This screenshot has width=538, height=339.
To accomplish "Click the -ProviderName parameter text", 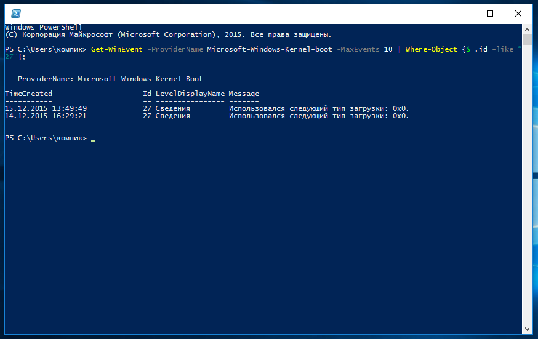I will coord(175,49).
